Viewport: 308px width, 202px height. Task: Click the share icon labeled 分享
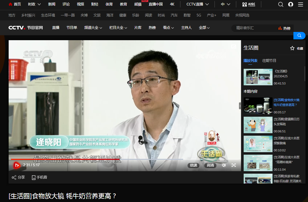coord(14,178)
